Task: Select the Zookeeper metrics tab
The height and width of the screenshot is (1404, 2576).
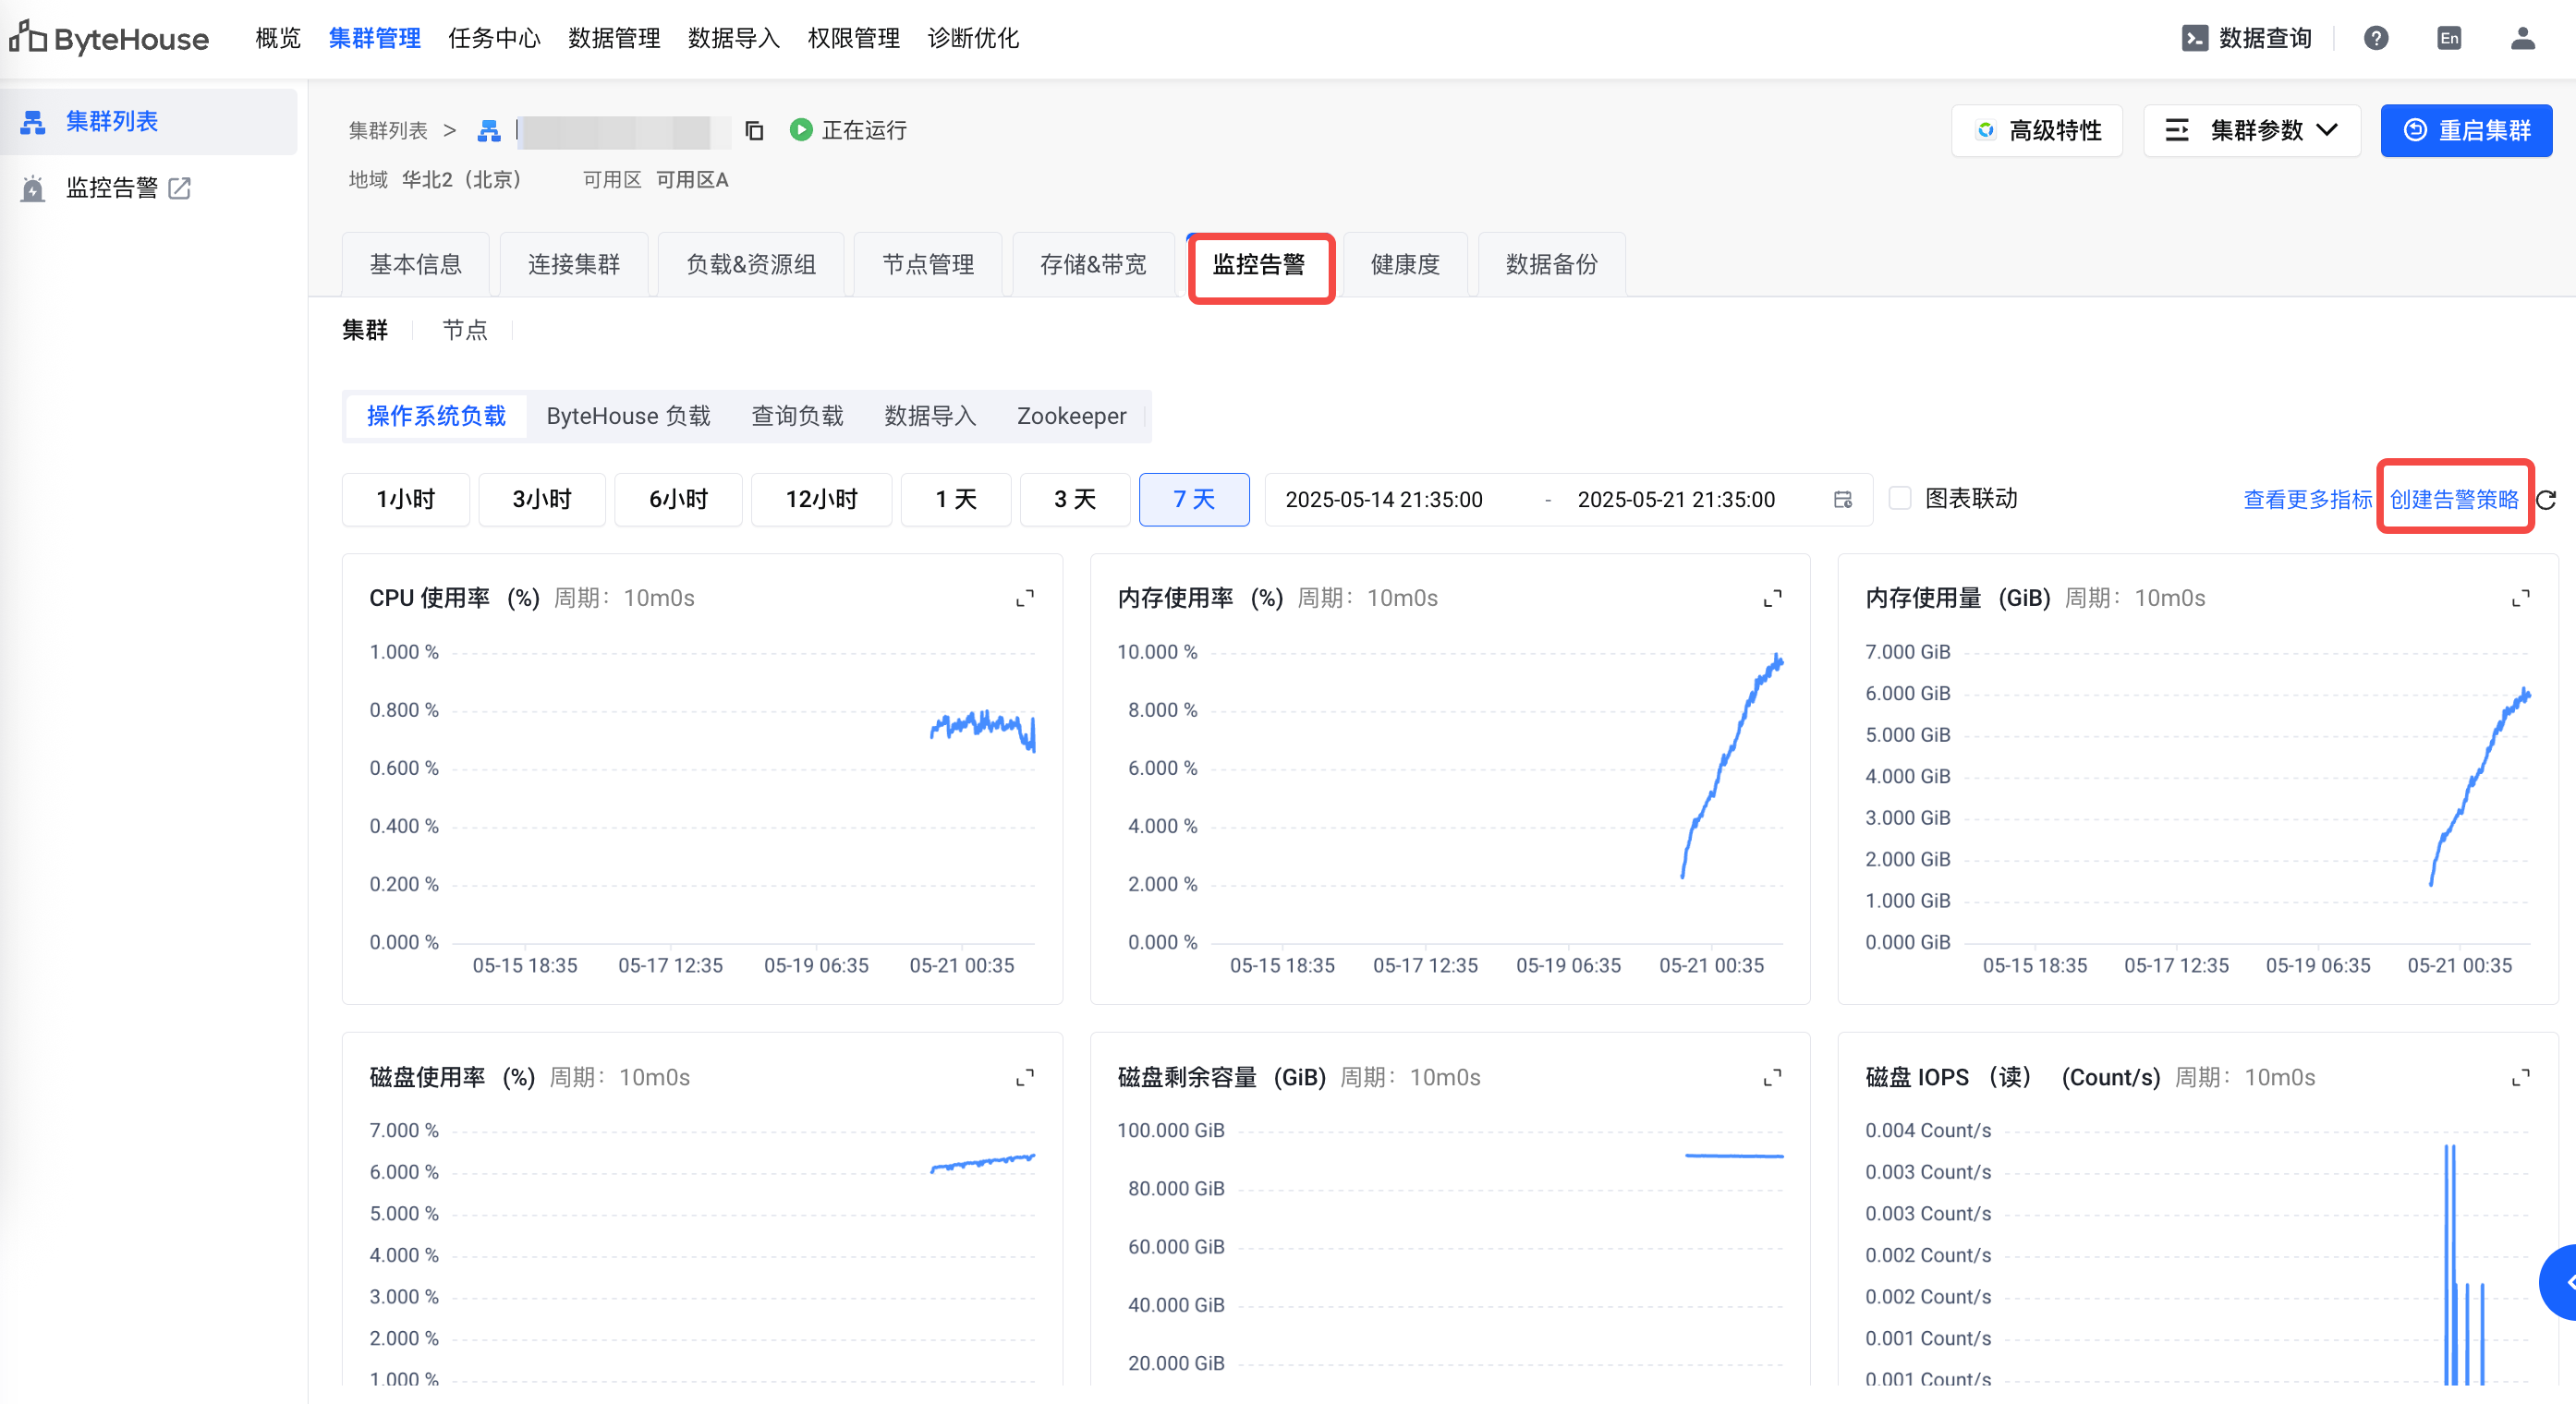Action: coord(1072,416)
